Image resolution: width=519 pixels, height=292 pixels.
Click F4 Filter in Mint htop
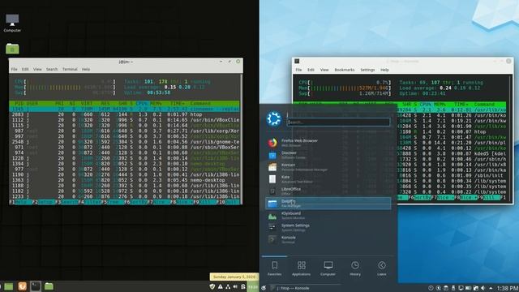89,202
